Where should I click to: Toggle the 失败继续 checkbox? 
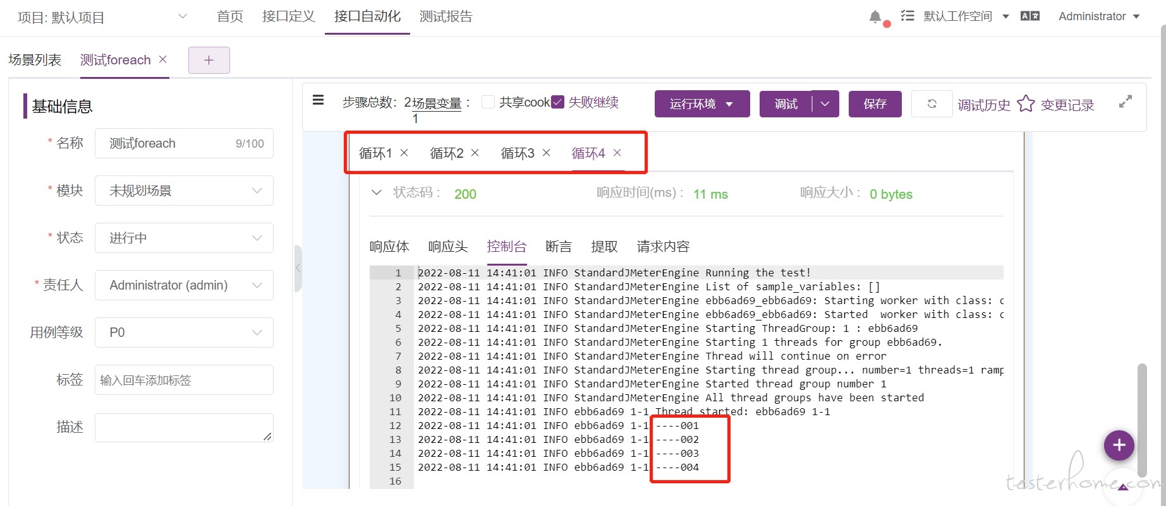(557, 102)
